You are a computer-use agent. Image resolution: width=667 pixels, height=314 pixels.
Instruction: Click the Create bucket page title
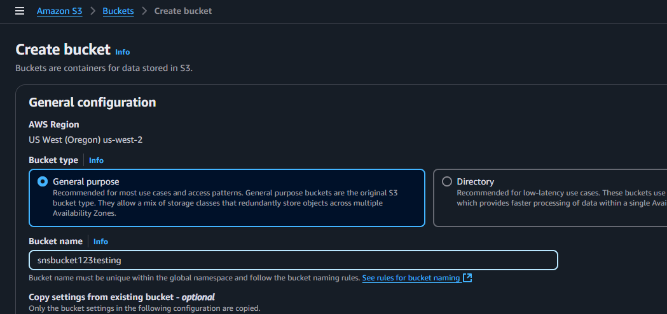[x=63, y=50]
